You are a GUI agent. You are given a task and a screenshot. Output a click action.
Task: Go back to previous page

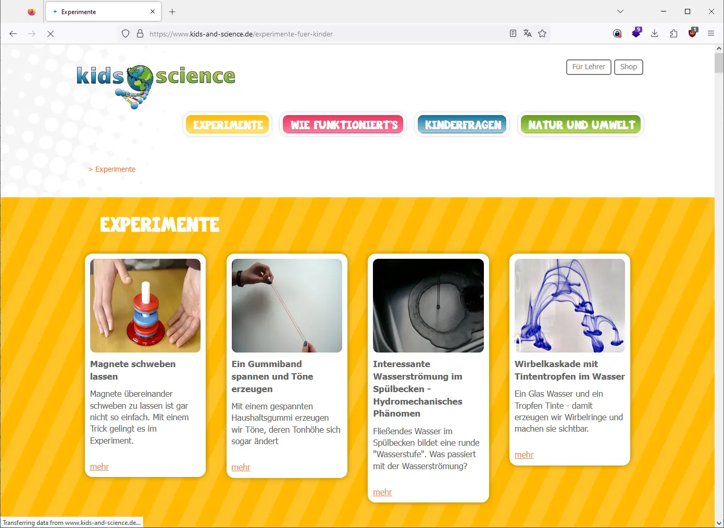pyautogui.click(x=13, y=34)
